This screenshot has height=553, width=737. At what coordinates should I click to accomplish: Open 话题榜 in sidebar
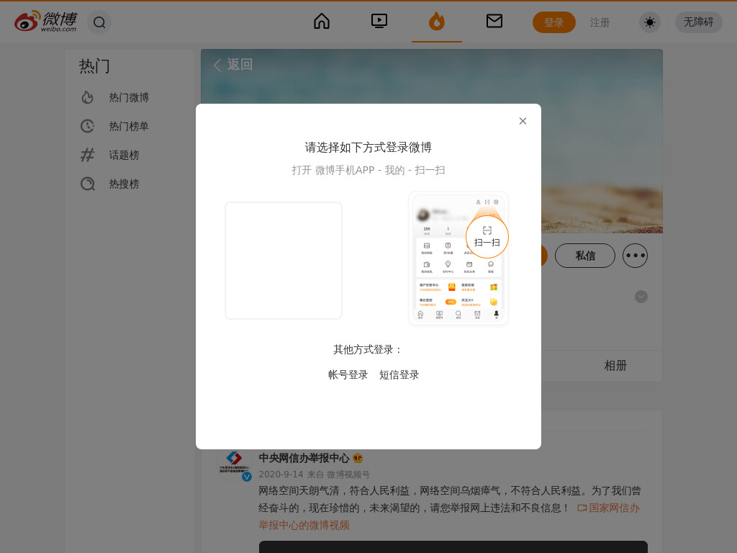click(x=124, y=156)
